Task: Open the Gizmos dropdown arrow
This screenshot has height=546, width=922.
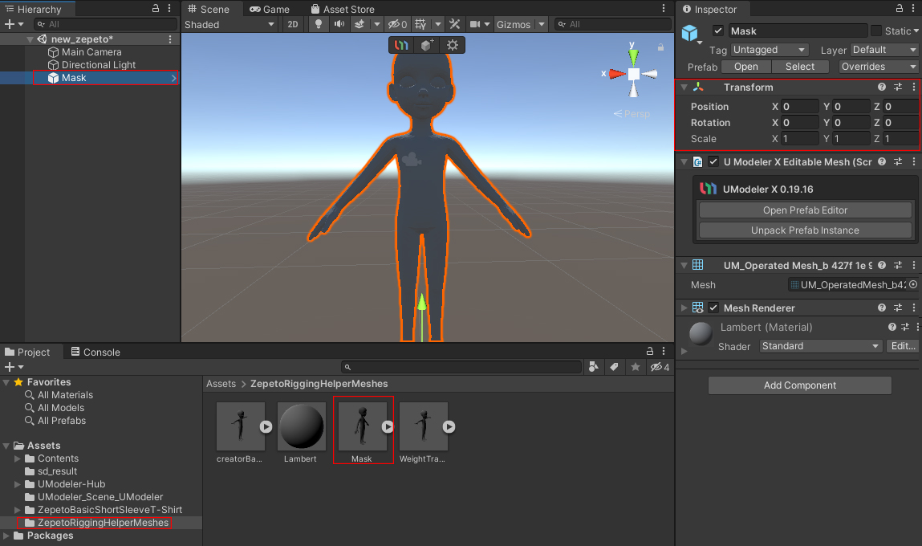Action: (x=542, y=24)
